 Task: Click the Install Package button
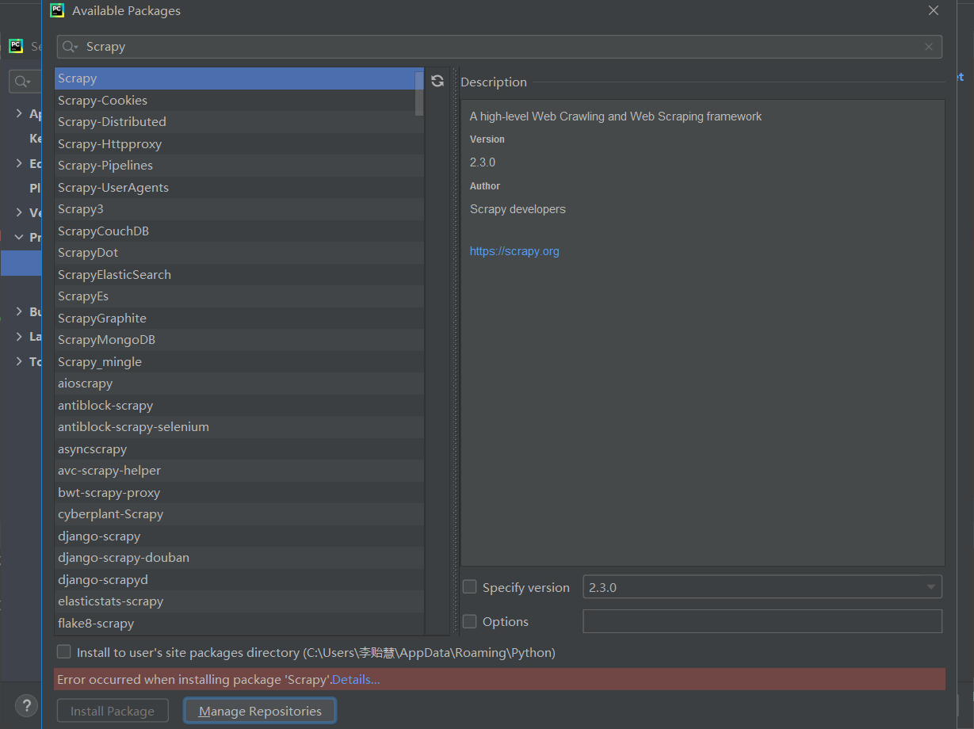113,711
